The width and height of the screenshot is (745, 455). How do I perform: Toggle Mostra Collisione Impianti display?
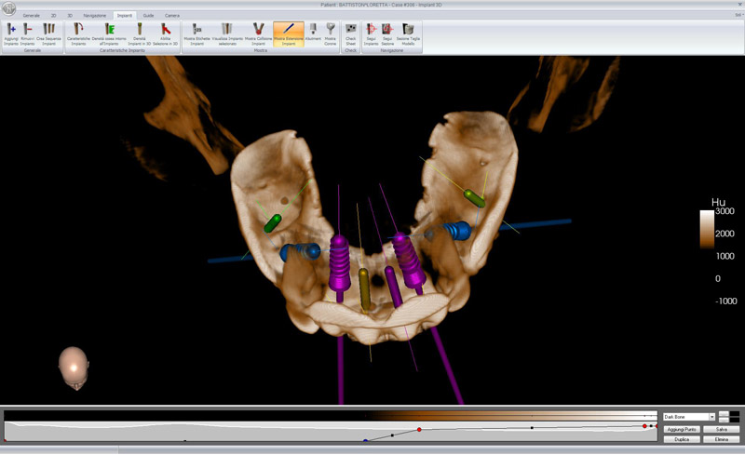pyautogui.click(x=258, y=33)
